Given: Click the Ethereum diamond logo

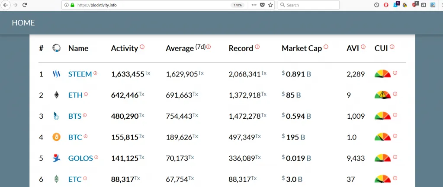Looking at the screenshot, I should (x=57, y=95).
